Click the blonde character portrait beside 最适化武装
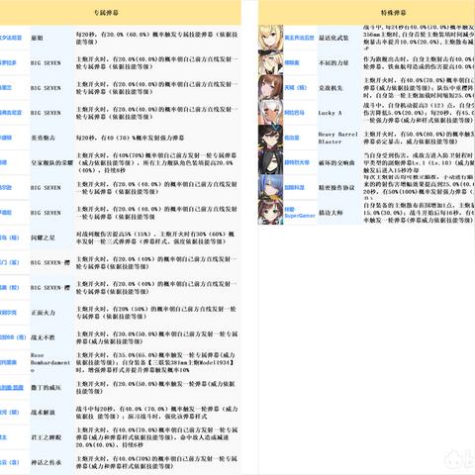Image resolution: width=475 pixels, height=475 pixels. (270, 38)
